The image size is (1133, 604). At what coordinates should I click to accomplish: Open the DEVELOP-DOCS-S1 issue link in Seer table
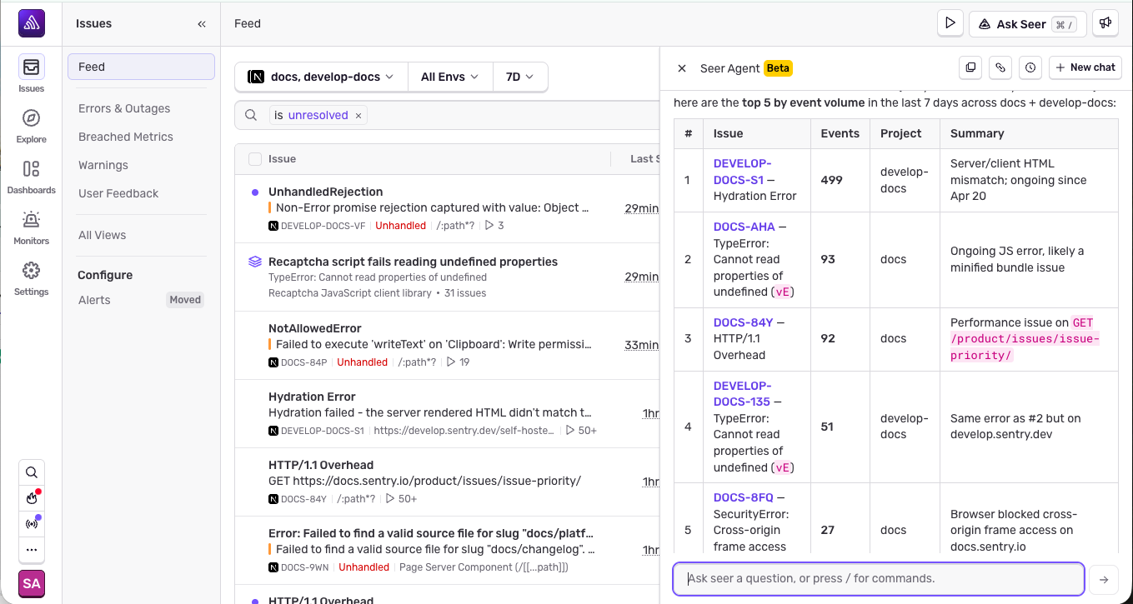click(743, 172)
